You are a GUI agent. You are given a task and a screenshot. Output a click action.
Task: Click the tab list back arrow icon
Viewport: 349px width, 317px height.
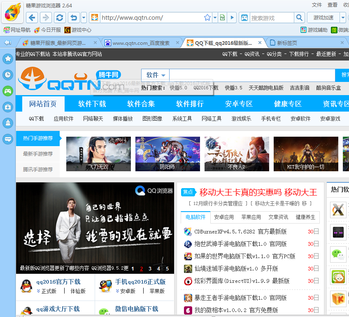pos(7,42)
